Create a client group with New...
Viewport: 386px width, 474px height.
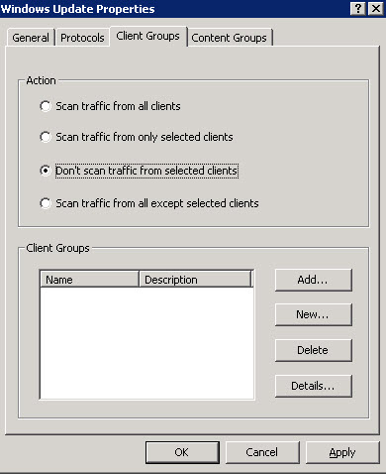(314, 314)
